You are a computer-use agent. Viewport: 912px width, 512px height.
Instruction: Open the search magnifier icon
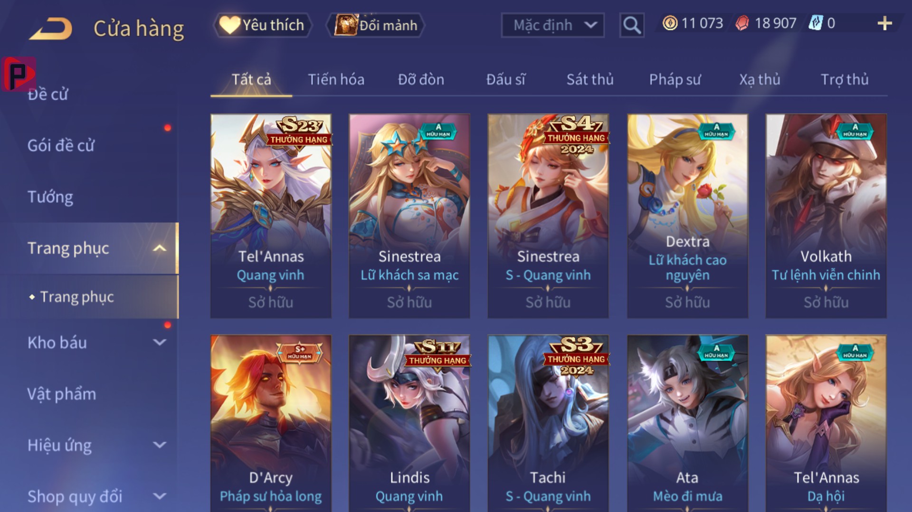pyautogui.click(x=632, y=25)
